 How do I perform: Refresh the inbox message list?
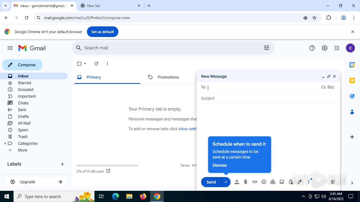[x=96, y=64]
